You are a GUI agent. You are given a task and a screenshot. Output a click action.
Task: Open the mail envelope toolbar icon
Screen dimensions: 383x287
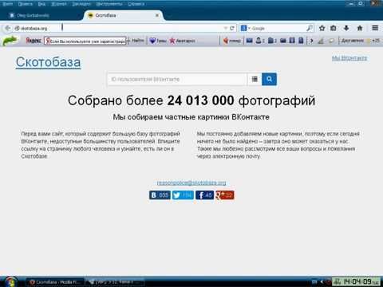249,41
